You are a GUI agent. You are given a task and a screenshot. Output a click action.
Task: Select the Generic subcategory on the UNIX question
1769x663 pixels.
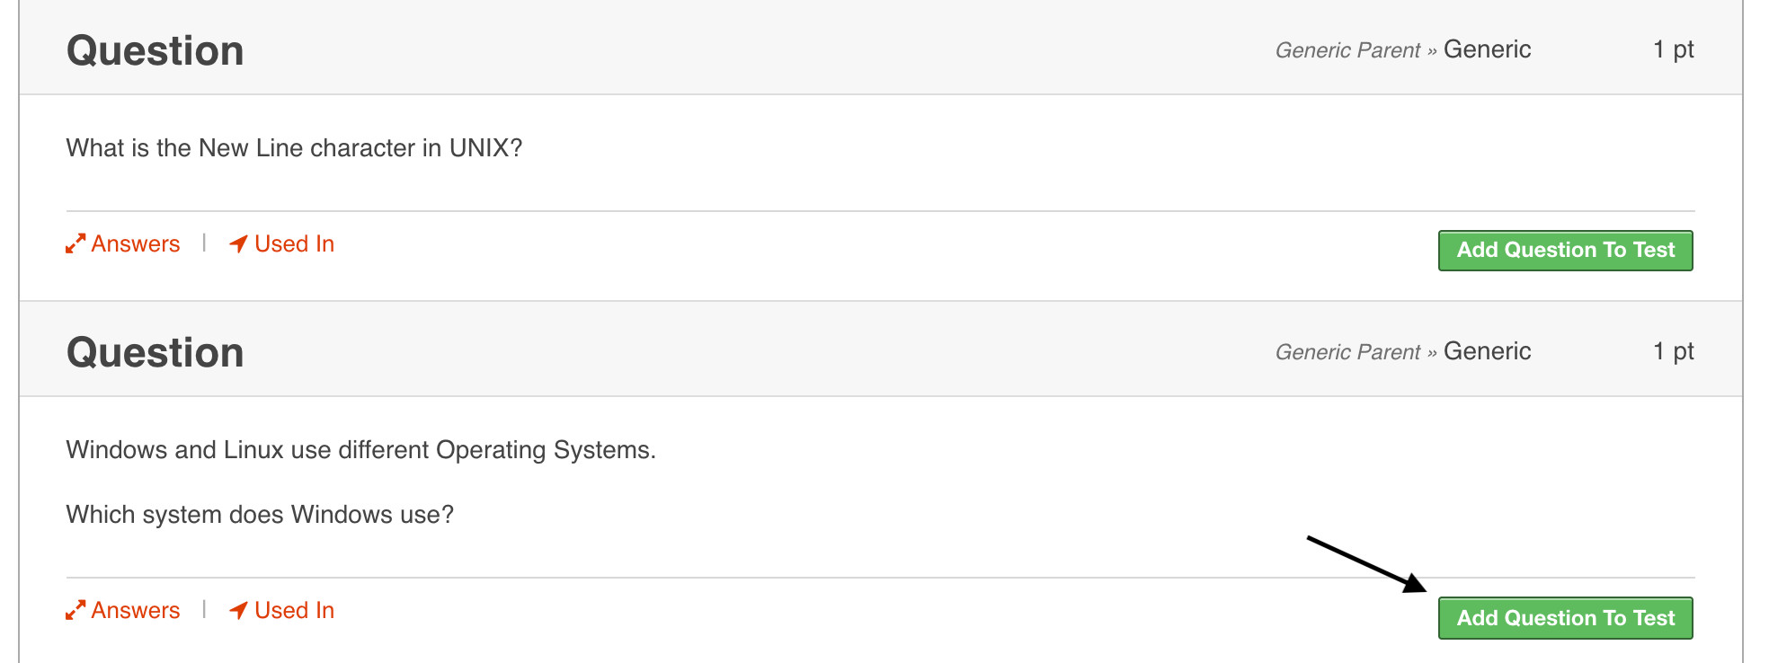(1487, 49)
